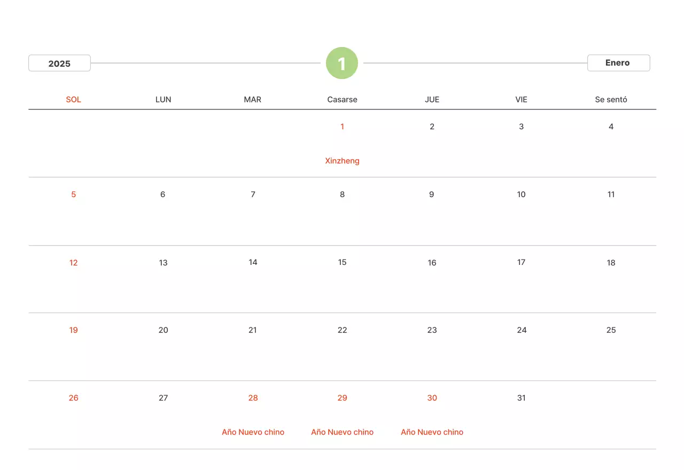
Task: Select date 12 in red
Action: click(74, 263)
